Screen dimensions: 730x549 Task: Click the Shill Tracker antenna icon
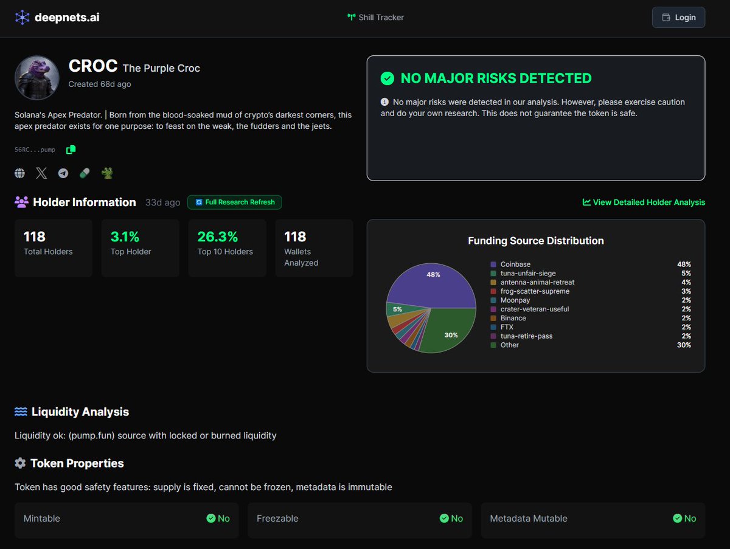tap(351, 18)
